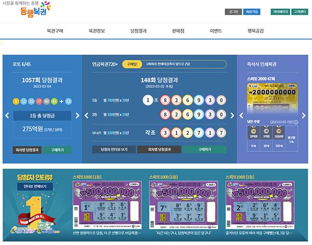This screenshot has width=312, height=245.
Task: Open interview caption starting '즐겨보던 유튜버'
Action: point(260,233)
